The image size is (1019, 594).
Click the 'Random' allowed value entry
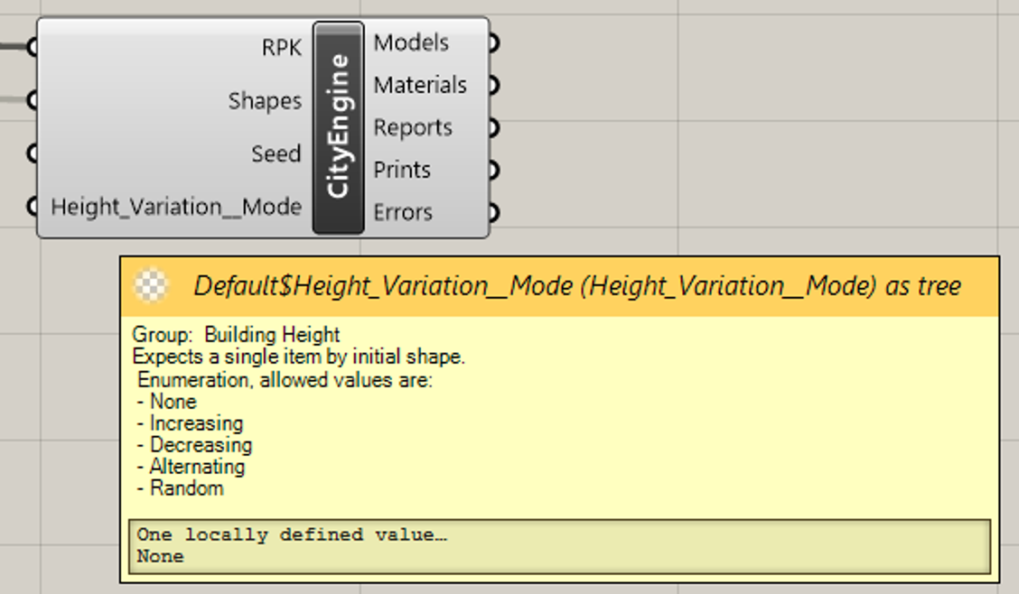pos(181,488)
